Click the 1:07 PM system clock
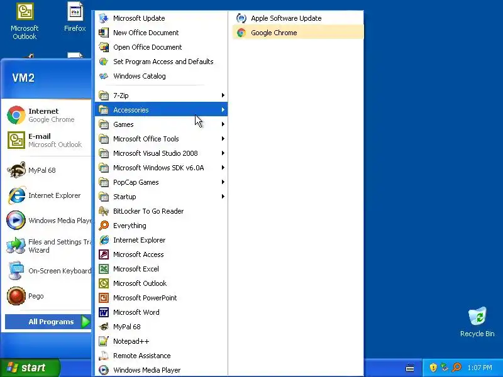Viewport: 503px width, 377px height. pyautogui.click(x=480, y=368)
